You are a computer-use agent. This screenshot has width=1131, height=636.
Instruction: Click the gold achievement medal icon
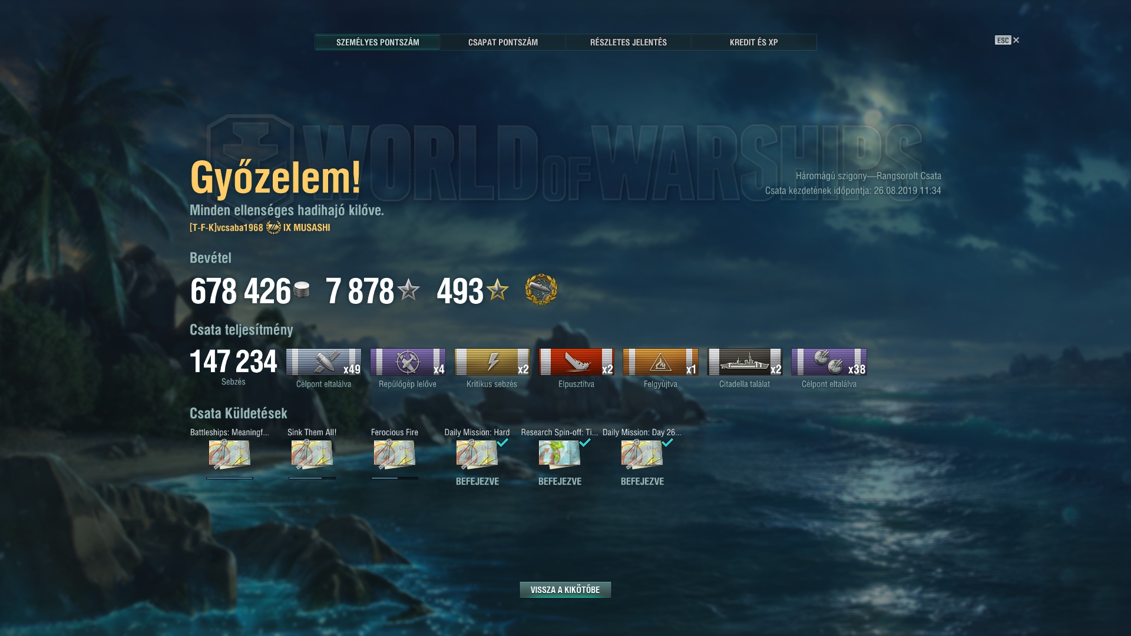click(541, 290)
